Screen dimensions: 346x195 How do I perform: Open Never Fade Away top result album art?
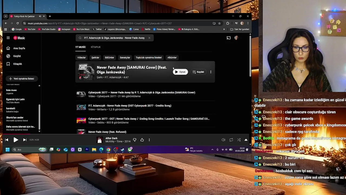point(86,72)
